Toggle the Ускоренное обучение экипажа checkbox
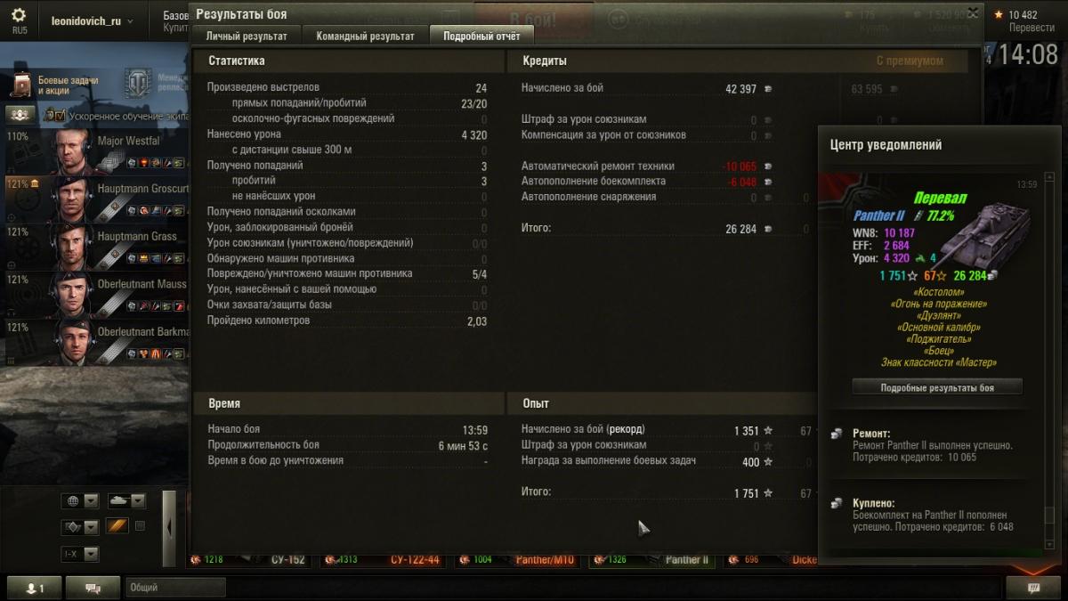This screenshot has width=1068, height=601. (61, 116)
